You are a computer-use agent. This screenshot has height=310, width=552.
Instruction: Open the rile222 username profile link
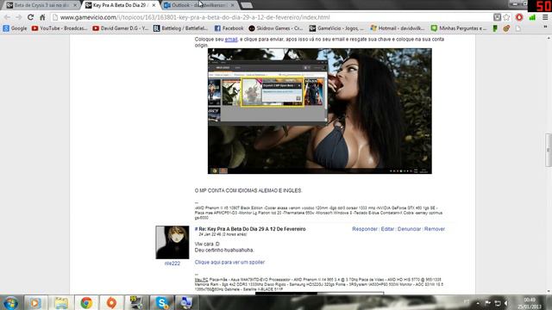tap(172, 263)
